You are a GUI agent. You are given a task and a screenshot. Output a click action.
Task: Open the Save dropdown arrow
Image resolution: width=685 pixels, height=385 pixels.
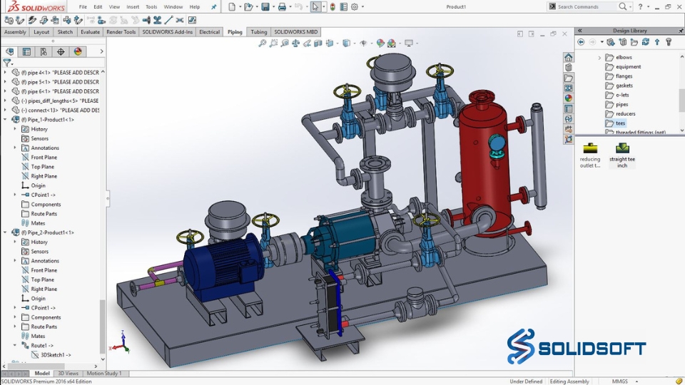[273, 7]
